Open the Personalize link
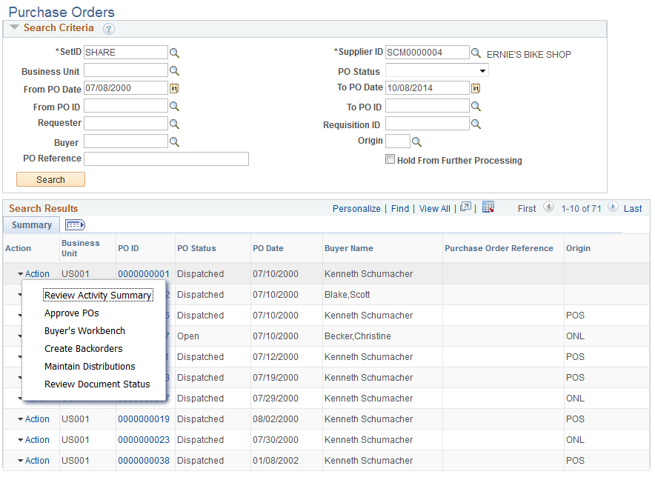Screen dimensions: 655x480 pos(356,208)
